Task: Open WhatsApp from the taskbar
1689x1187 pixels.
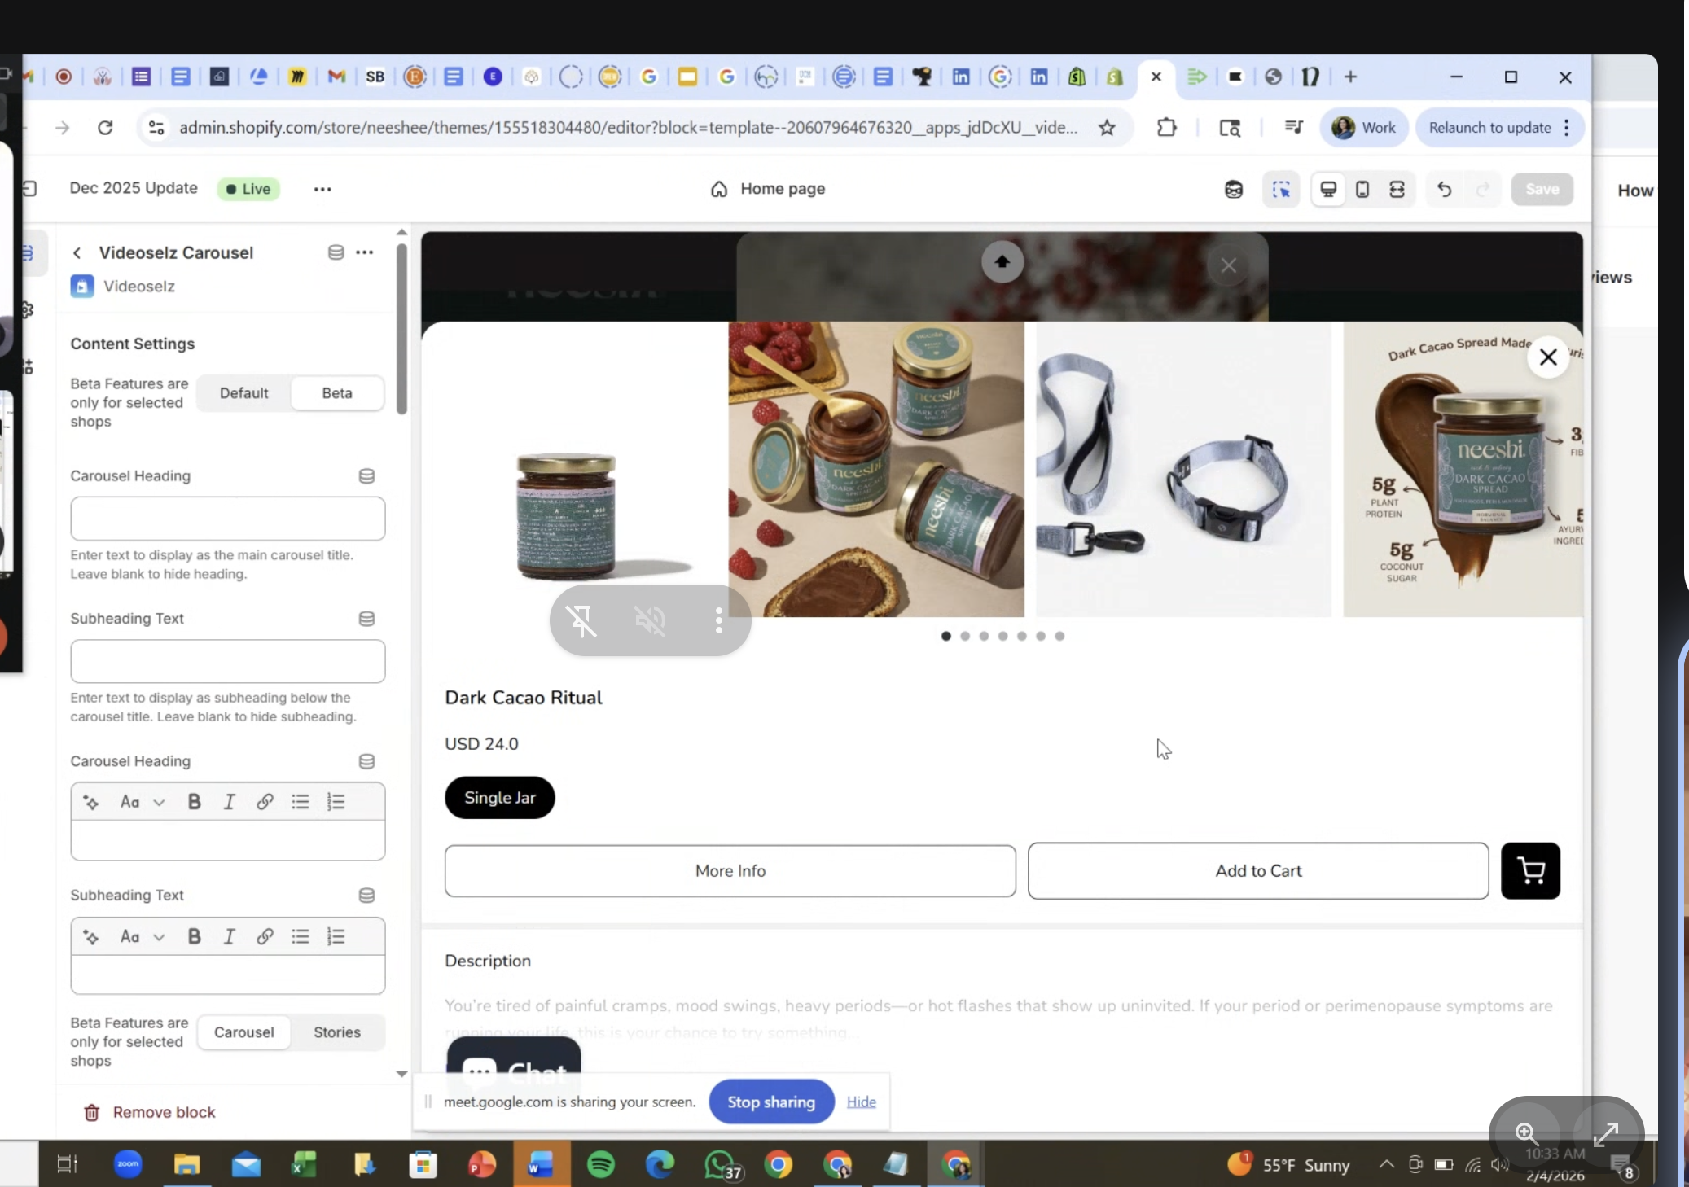Action: tap(722, 1165)
